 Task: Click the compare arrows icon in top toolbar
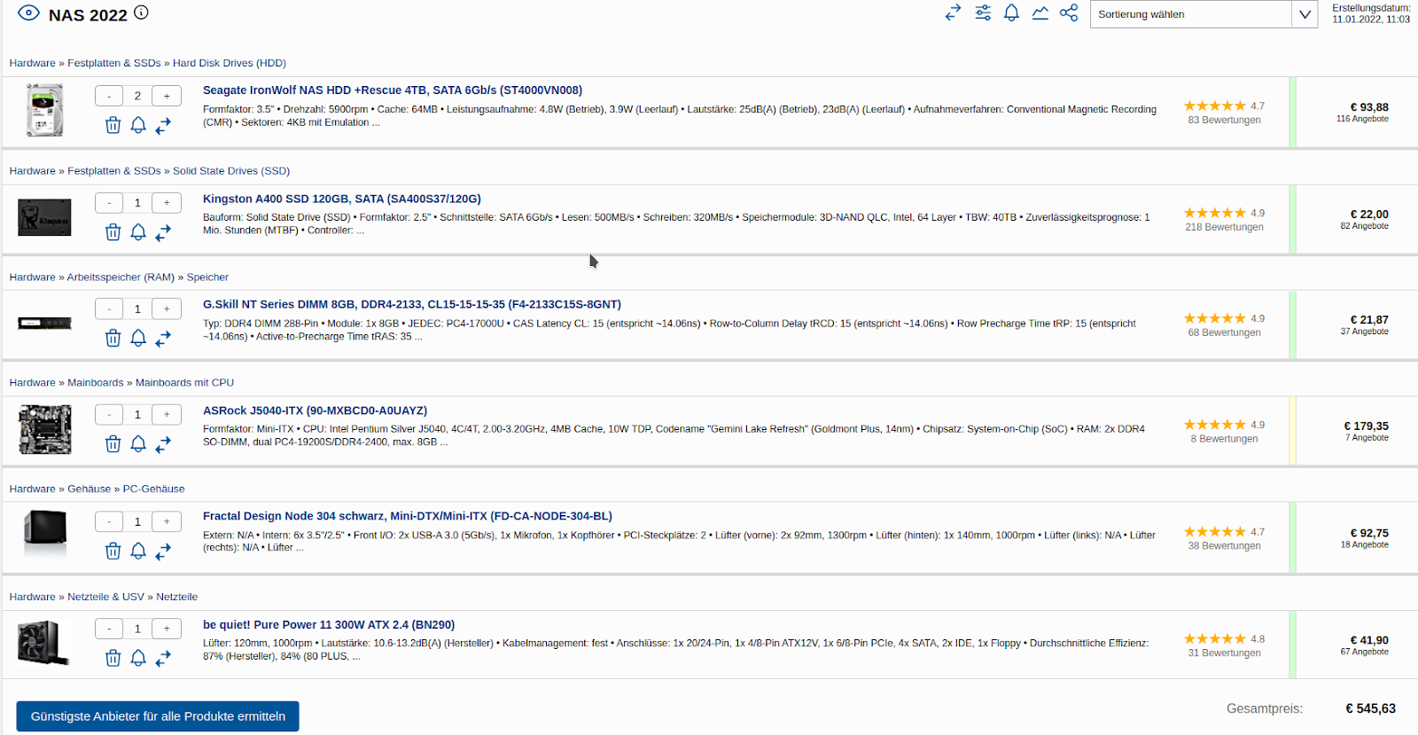[x=953, y=12]
